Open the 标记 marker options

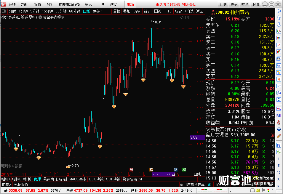[178, 11]
